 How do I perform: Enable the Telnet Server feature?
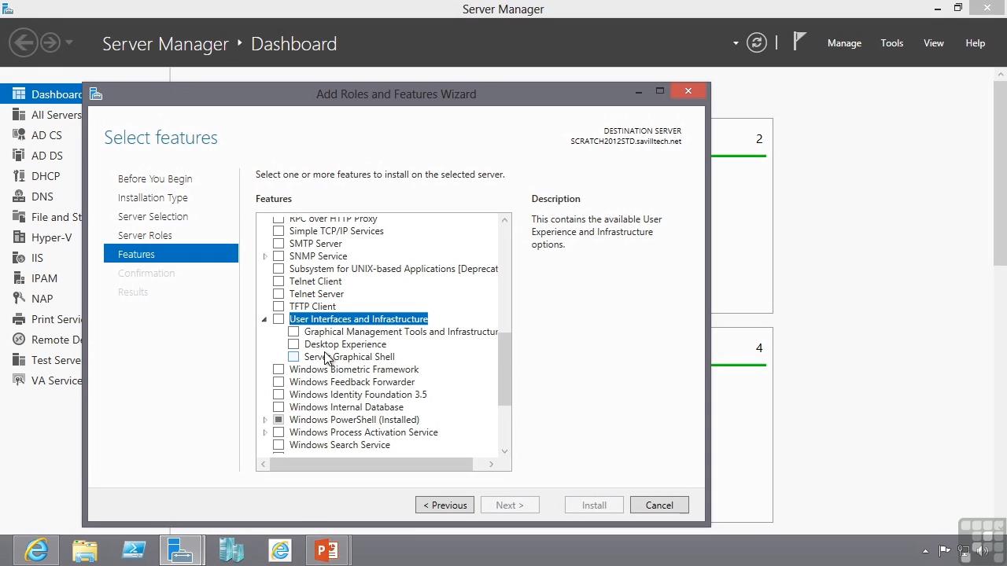coord(278,294)
